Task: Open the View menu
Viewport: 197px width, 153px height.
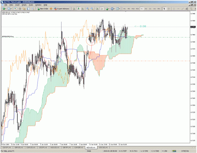Action: 11,5
